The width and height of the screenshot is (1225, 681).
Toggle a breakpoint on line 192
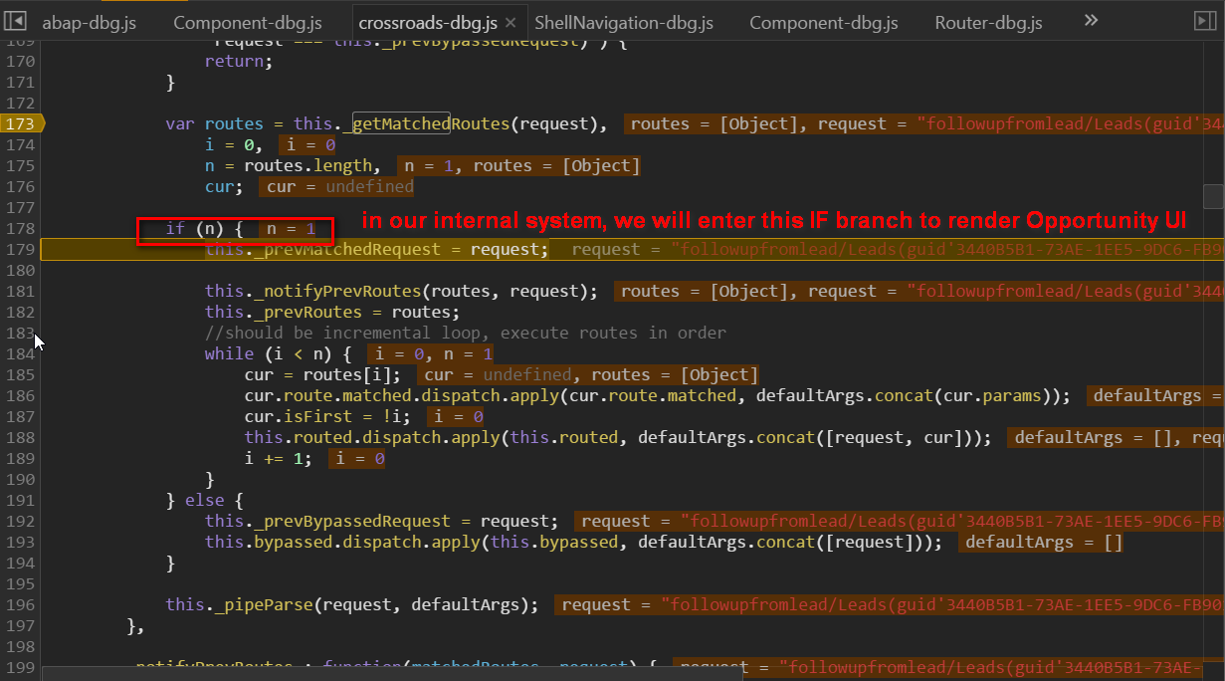[20, 522]
